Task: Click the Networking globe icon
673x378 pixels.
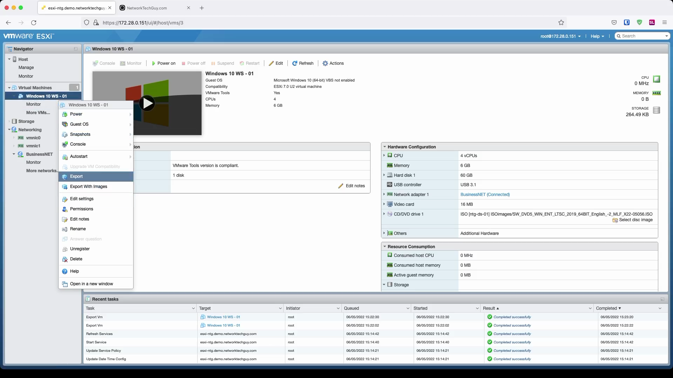Action: point(14,130)
